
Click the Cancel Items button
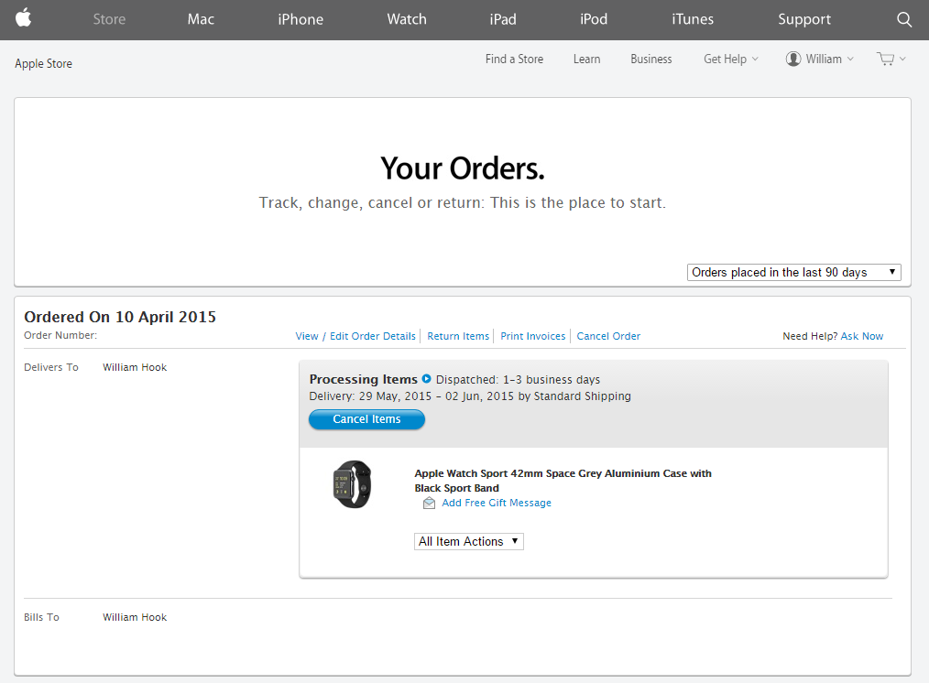click(x=366, y=419)
